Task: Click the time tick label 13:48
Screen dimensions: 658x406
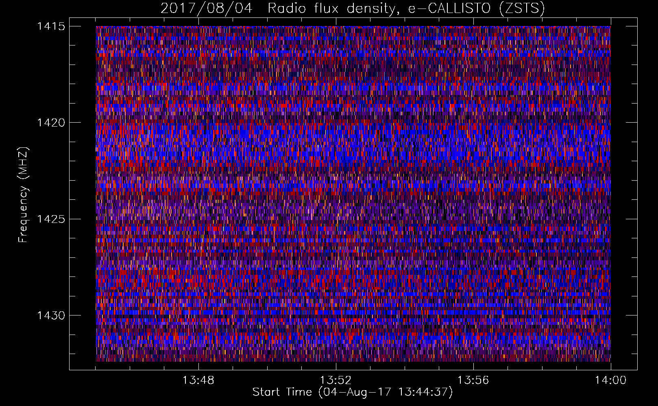Action: [198, 380]
